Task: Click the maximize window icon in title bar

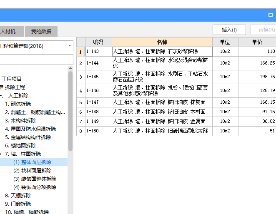Action: [270, 15]
